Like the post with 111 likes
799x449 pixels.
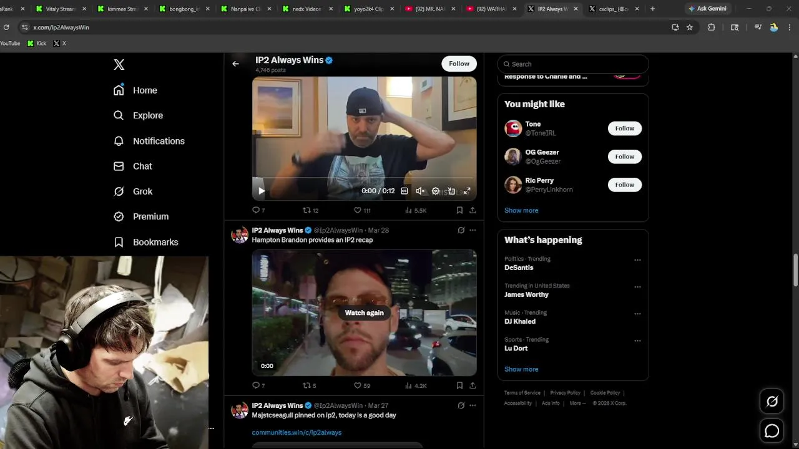(x=362, y=210)
